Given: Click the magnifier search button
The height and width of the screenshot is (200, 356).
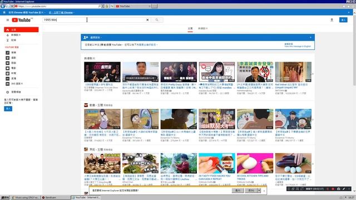Looking at the screenshot, I should pyautogui.click(x=157, y=20).
